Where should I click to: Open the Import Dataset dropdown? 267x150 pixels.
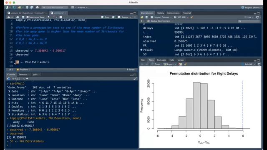click(x=161, y=17)
